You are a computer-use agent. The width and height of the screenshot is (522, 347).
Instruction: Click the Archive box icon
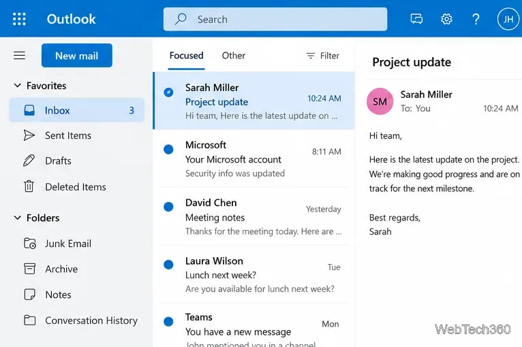pyautogui.click(x=29, y=269)
